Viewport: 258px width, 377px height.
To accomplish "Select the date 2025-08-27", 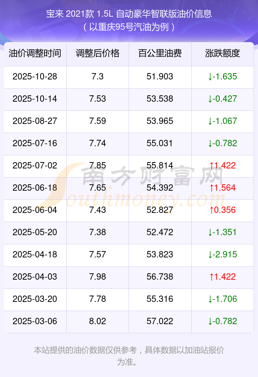I will click(35, 121).
